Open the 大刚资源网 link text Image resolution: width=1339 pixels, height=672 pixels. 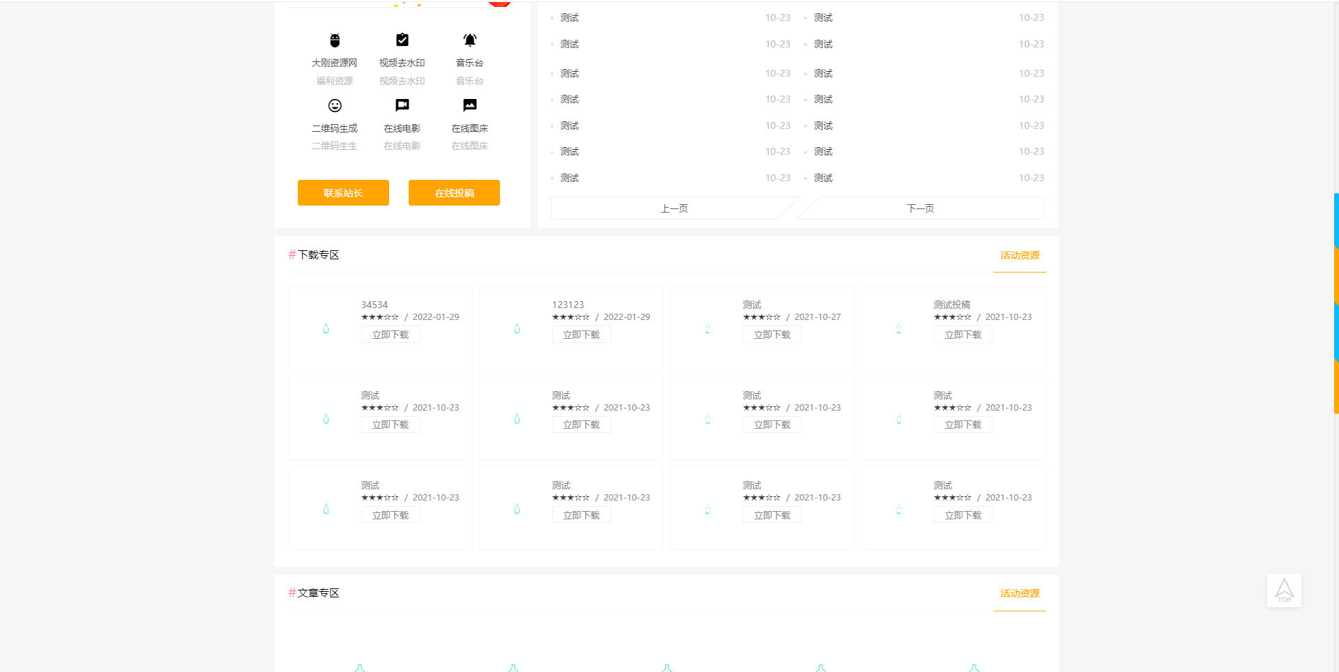click(x=335, y=63)
